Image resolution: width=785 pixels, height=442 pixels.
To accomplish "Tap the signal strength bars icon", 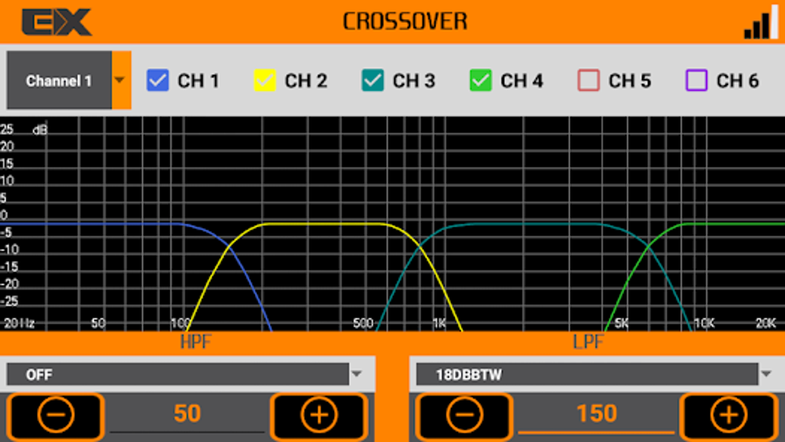I will 761,22.
